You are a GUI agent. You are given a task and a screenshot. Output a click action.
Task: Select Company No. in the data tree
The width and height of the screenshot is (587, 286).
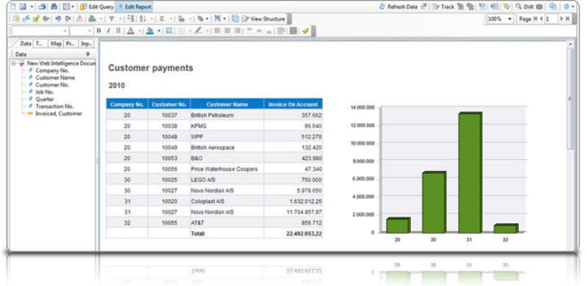click(x=52, y=70)
